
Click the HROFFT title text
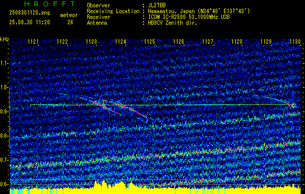[x=49, y=4]
